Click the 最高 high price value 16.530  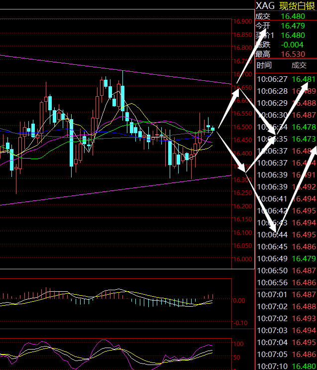tap(293, 54)
